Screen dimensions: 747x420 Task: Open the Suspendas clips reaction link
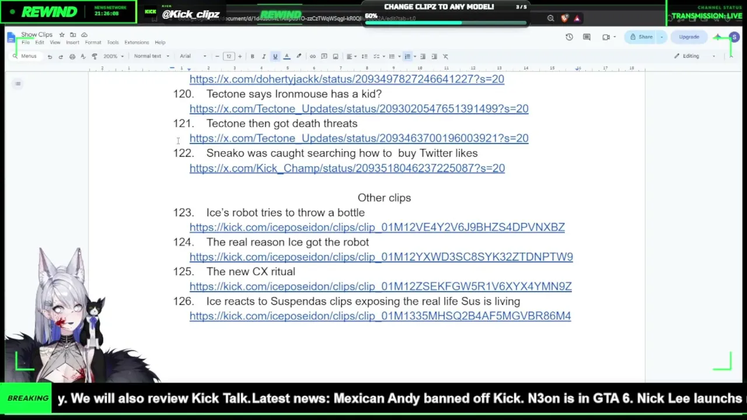(380, 316)
